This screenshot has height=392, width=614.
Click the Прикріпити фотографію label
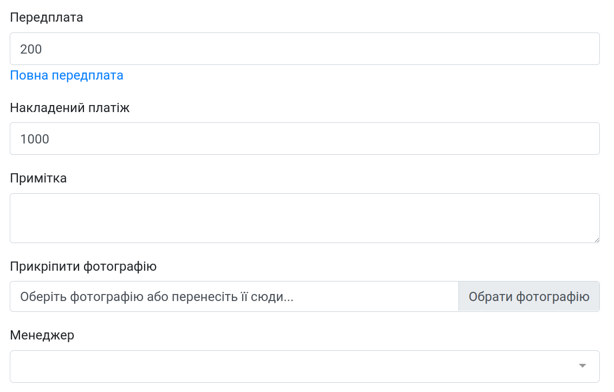pyautogui.click(x=83, y=266)
